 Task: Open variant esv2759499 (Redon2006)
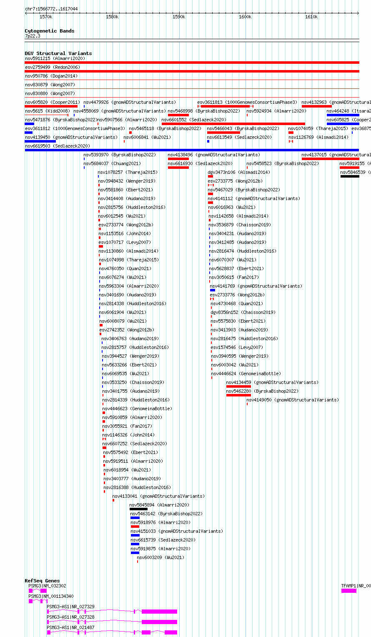point(53,67)
